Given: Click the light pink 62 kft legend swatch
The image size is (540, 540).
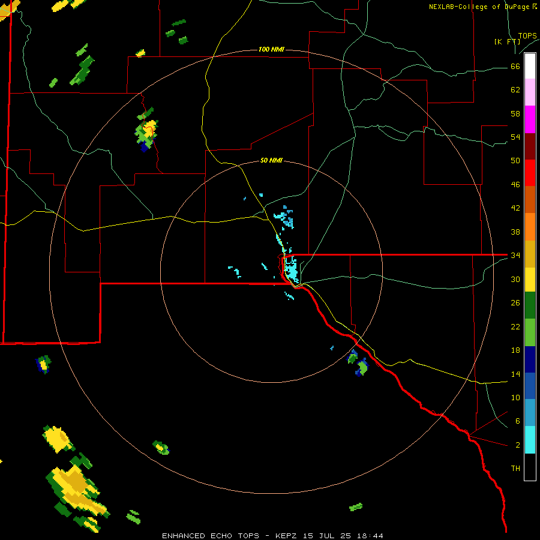Looking at the screenshot, I should pyautogui.click(x=530, y=92).
